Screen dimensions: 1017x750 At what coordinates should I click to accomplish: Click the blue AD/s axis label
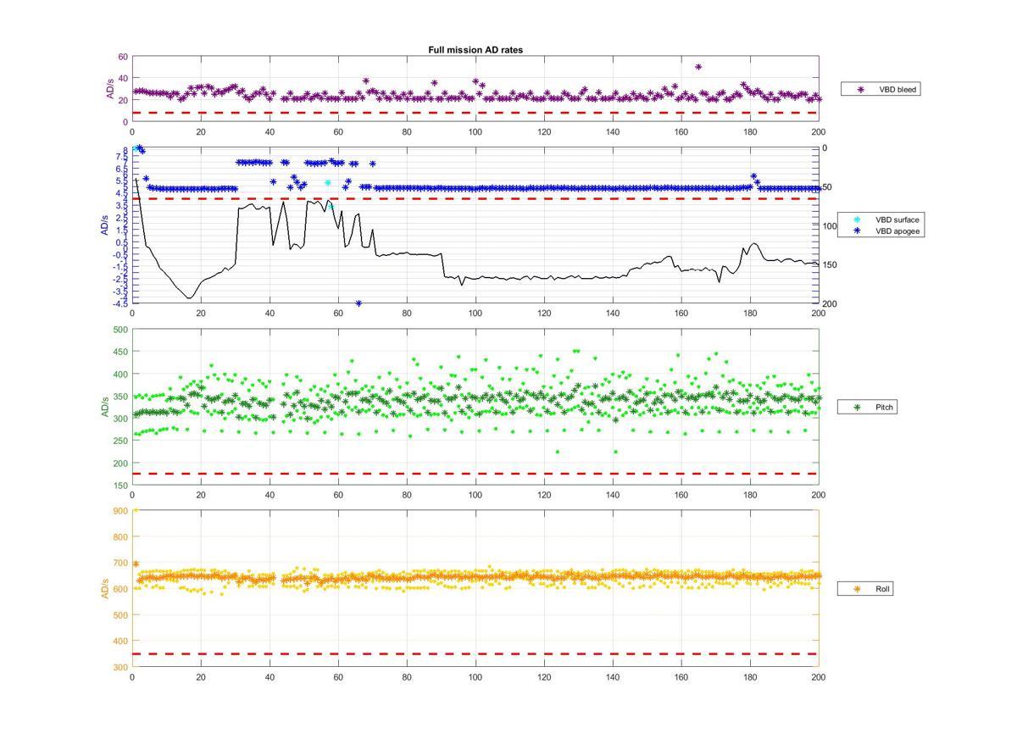point(106,225)
